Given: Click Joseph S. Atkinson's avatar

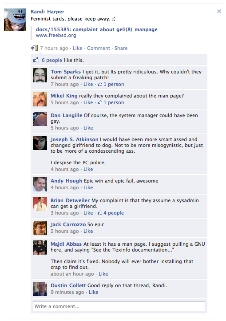Looking at the screenshot, I should [40, 142].
